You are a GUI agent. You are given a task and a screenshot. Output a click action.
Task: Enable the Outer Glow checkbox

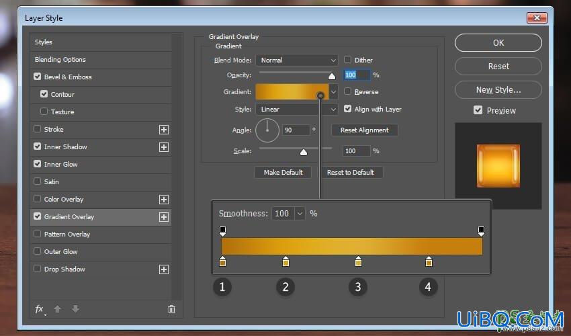37,251
